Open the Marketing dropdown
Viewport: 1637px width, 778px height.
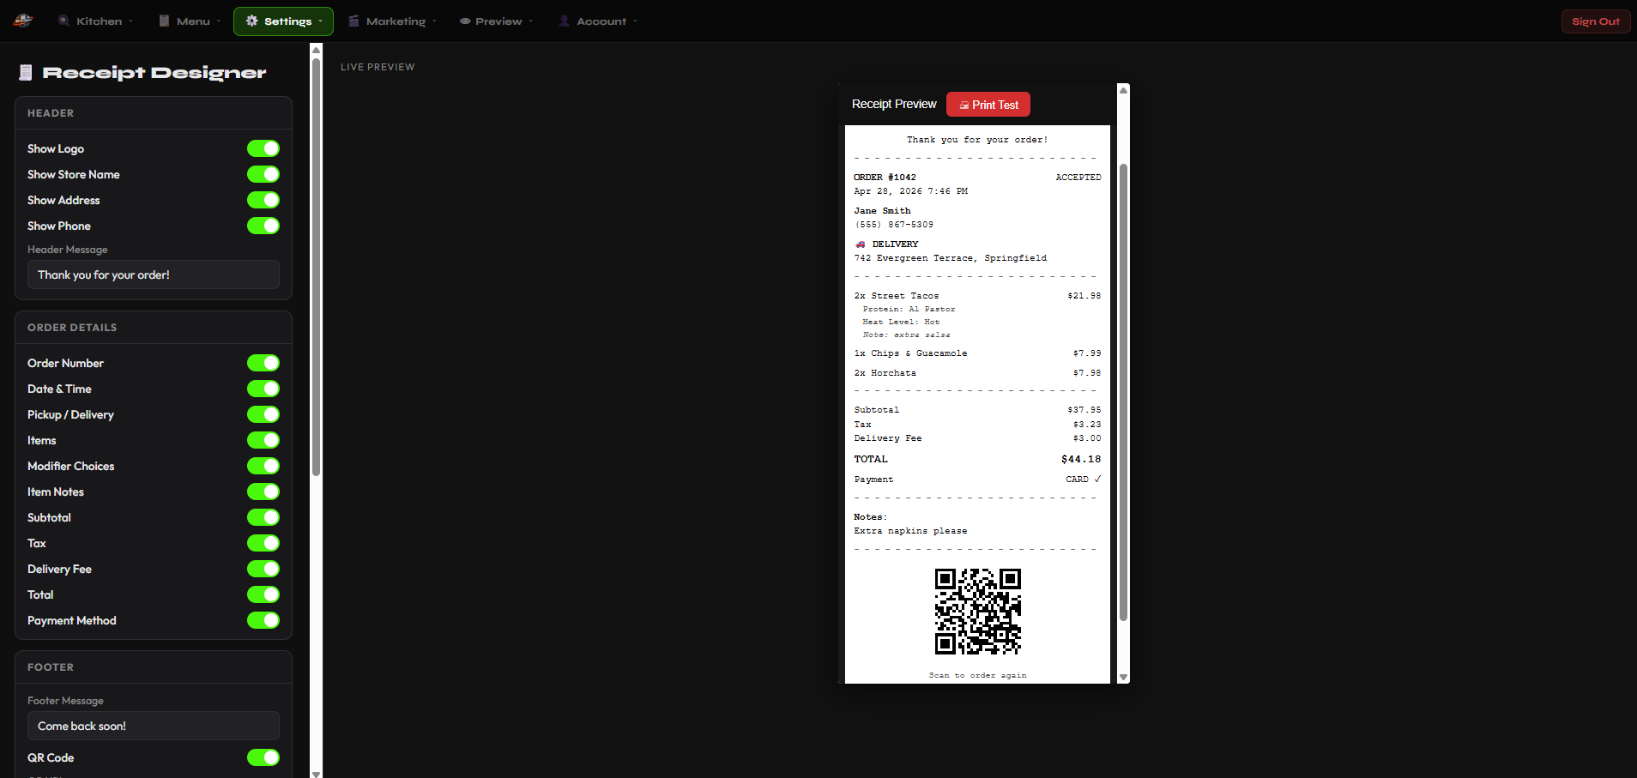(x=435, y=21)
